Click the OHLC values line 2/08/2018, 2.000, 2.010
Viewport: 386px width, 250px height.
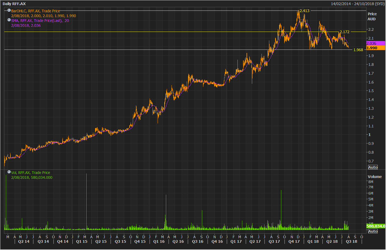click(44, 16)
